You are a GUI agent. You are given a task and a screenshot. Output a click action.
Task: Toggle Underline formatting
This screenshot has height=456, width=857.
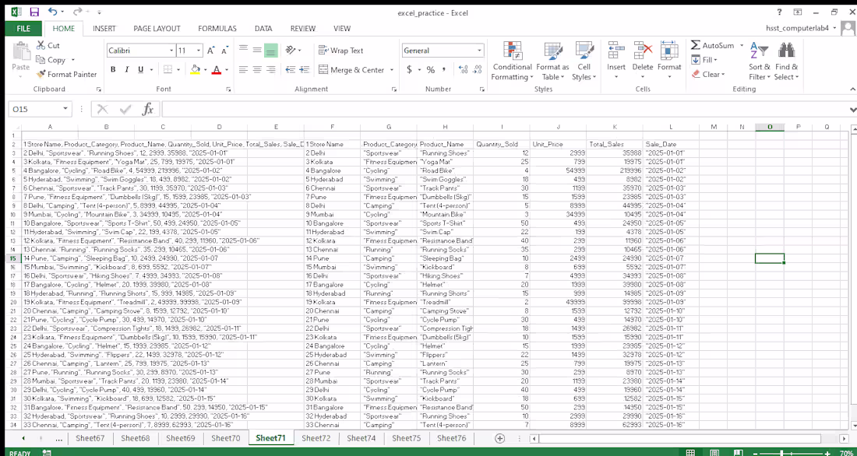[x=140, y=69]
